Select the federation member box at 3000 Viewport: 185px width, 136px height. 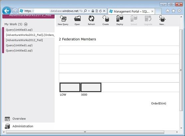pos(91,87)
